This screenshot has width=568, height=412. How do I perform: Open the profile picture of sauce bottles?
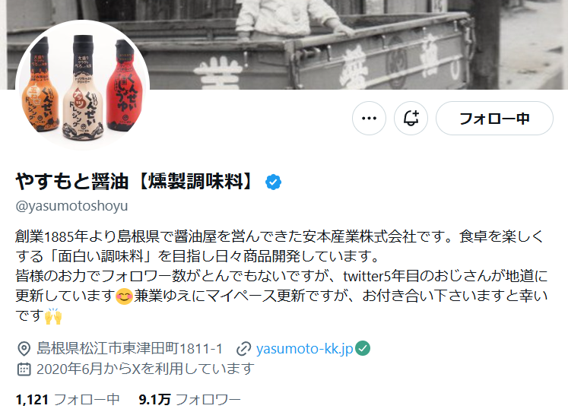[x=83, y=87]
